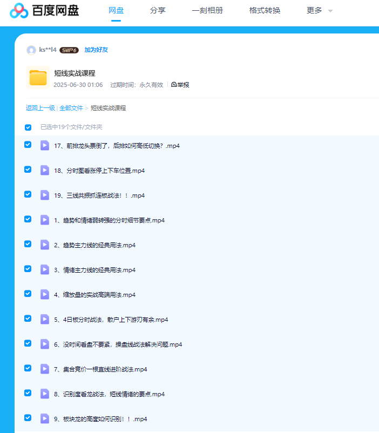379x433 pixels.
Task: Uncheck file 9、板块龙的高度如何识别
Action: tap(28, 418)
